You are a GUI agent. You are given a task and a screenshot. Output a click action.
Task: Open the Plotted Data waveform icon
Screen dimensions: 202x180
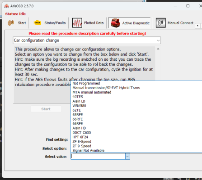coord(77,23)
